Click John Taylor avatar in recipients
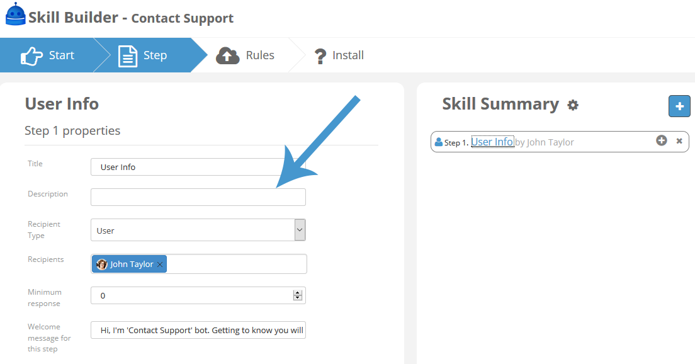 pos(101,264)
